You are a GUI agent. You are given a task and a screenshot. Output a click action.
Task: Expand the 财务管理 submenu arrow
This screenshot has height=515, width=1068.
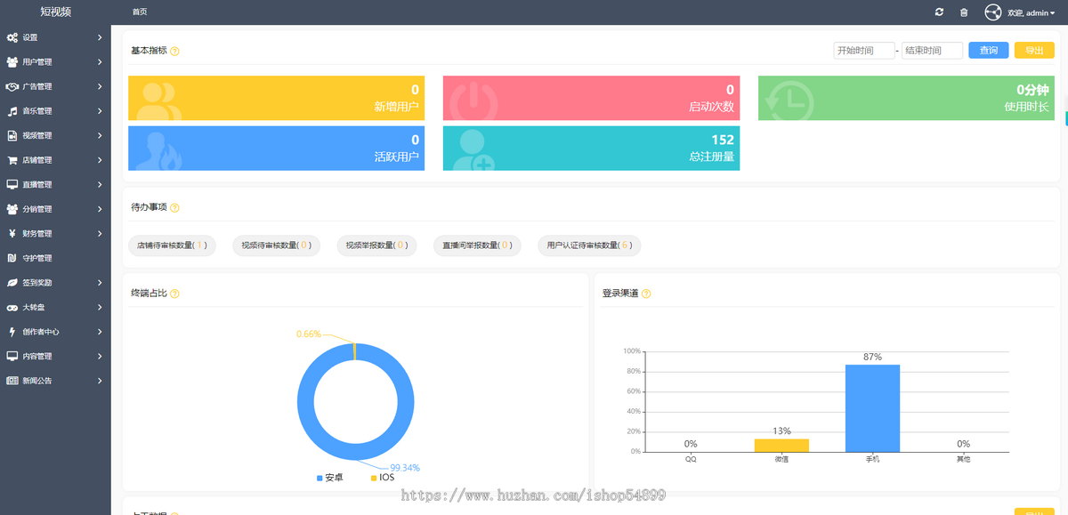coord(100,234)
